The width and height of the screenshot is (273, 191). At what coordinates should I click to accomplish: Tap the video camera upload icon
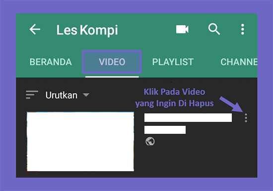(182, 29)
